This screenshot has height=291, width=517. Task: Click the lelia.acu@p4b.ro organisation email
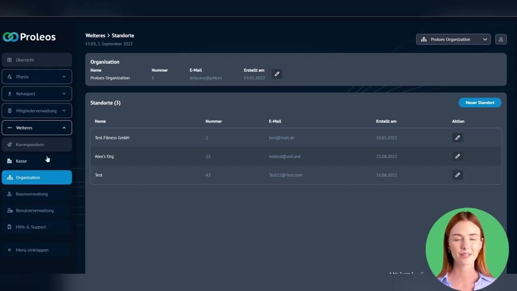pyautogui.click(x=206, y=78)
